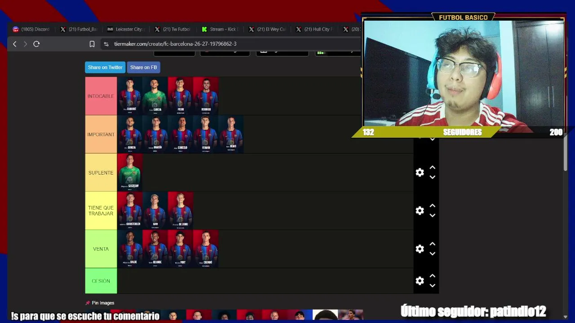Select the Christensen player card
This screenshot has height=323, width=575.
[130, 211]
